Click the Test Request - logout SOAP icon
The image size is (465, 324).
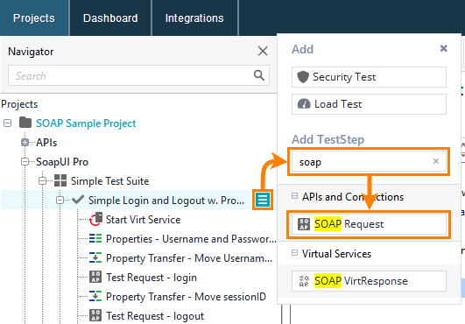95,315
